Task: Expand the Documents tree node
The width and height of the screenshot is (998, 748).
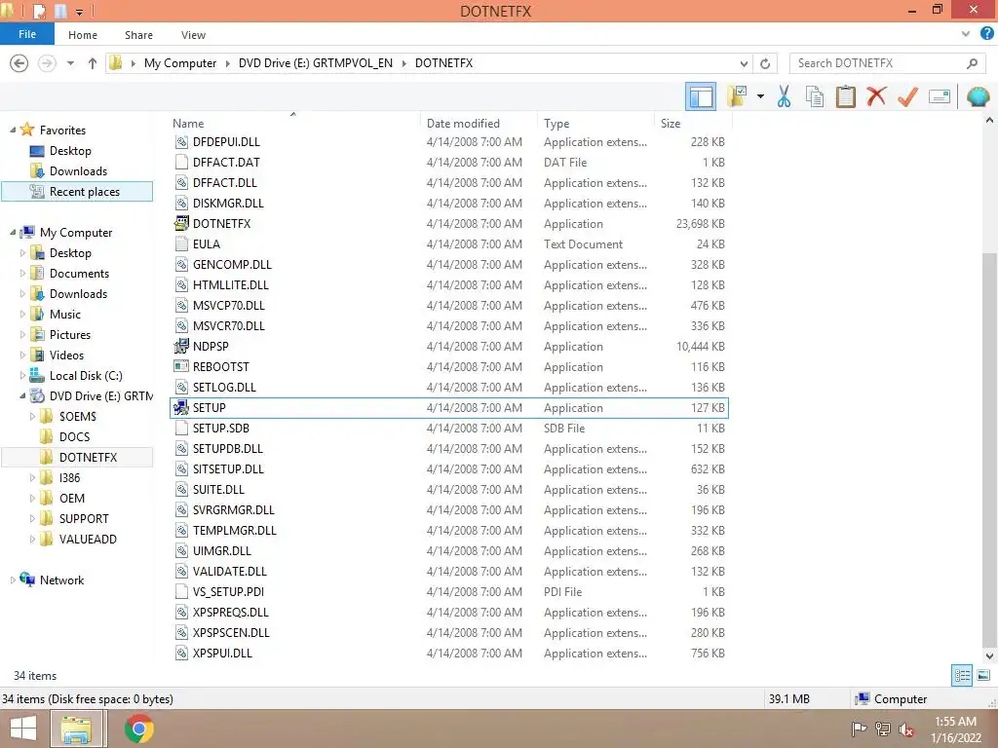Action: tap(23, 274)
